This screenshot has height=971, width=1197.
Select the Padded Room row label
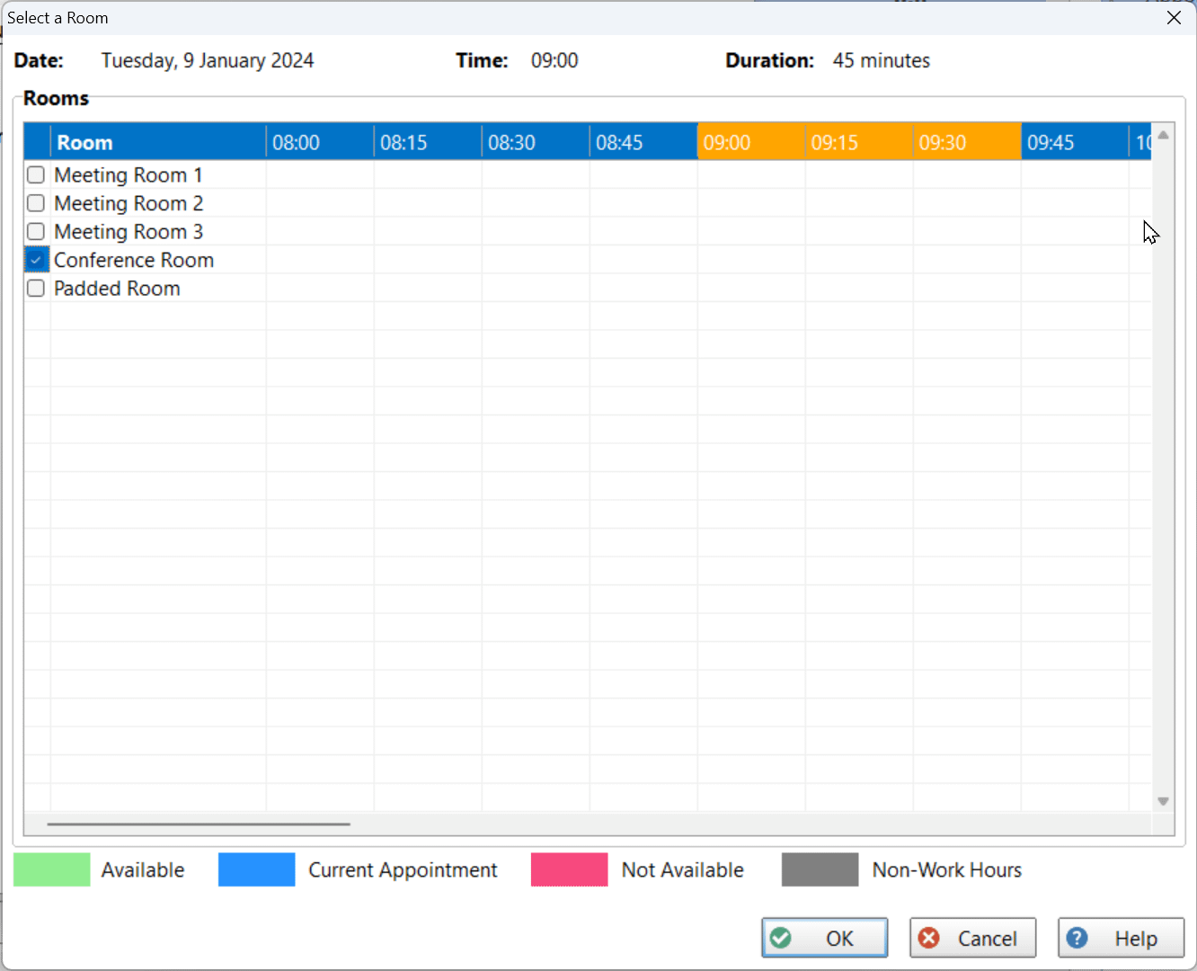[117, 289]
